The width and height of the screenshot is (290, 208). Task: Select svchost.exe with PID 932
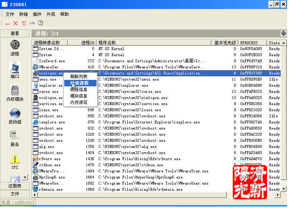(x=156, y=128)
